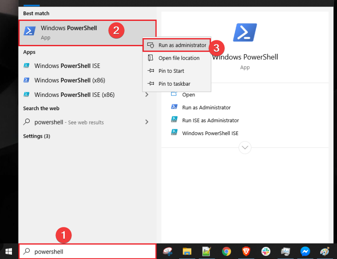This screenshot has width=337, height=259.
Task: Open the monitor-chart taskbar app
Action: pyautogui.click(x=286, y=251)
